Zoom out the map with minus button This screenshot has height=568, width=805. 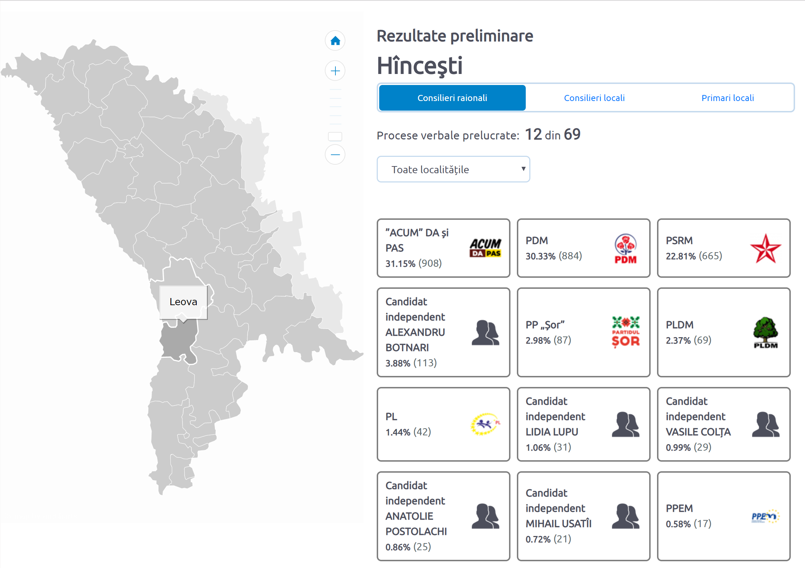point(335,155)
